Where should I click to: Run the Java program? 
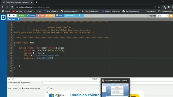(x=22, y=16)
